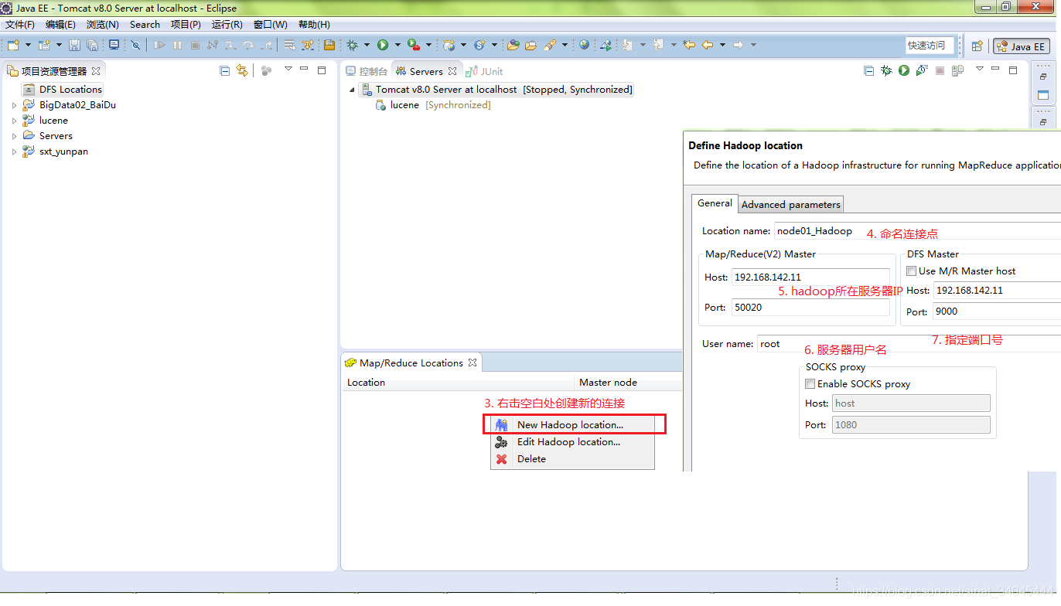Choose Delete from the context menu
The height and width of the screenshot is (606, 1061).
(x=573, y=459)
